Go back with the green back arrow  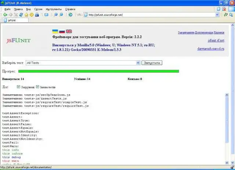(5, 15)
